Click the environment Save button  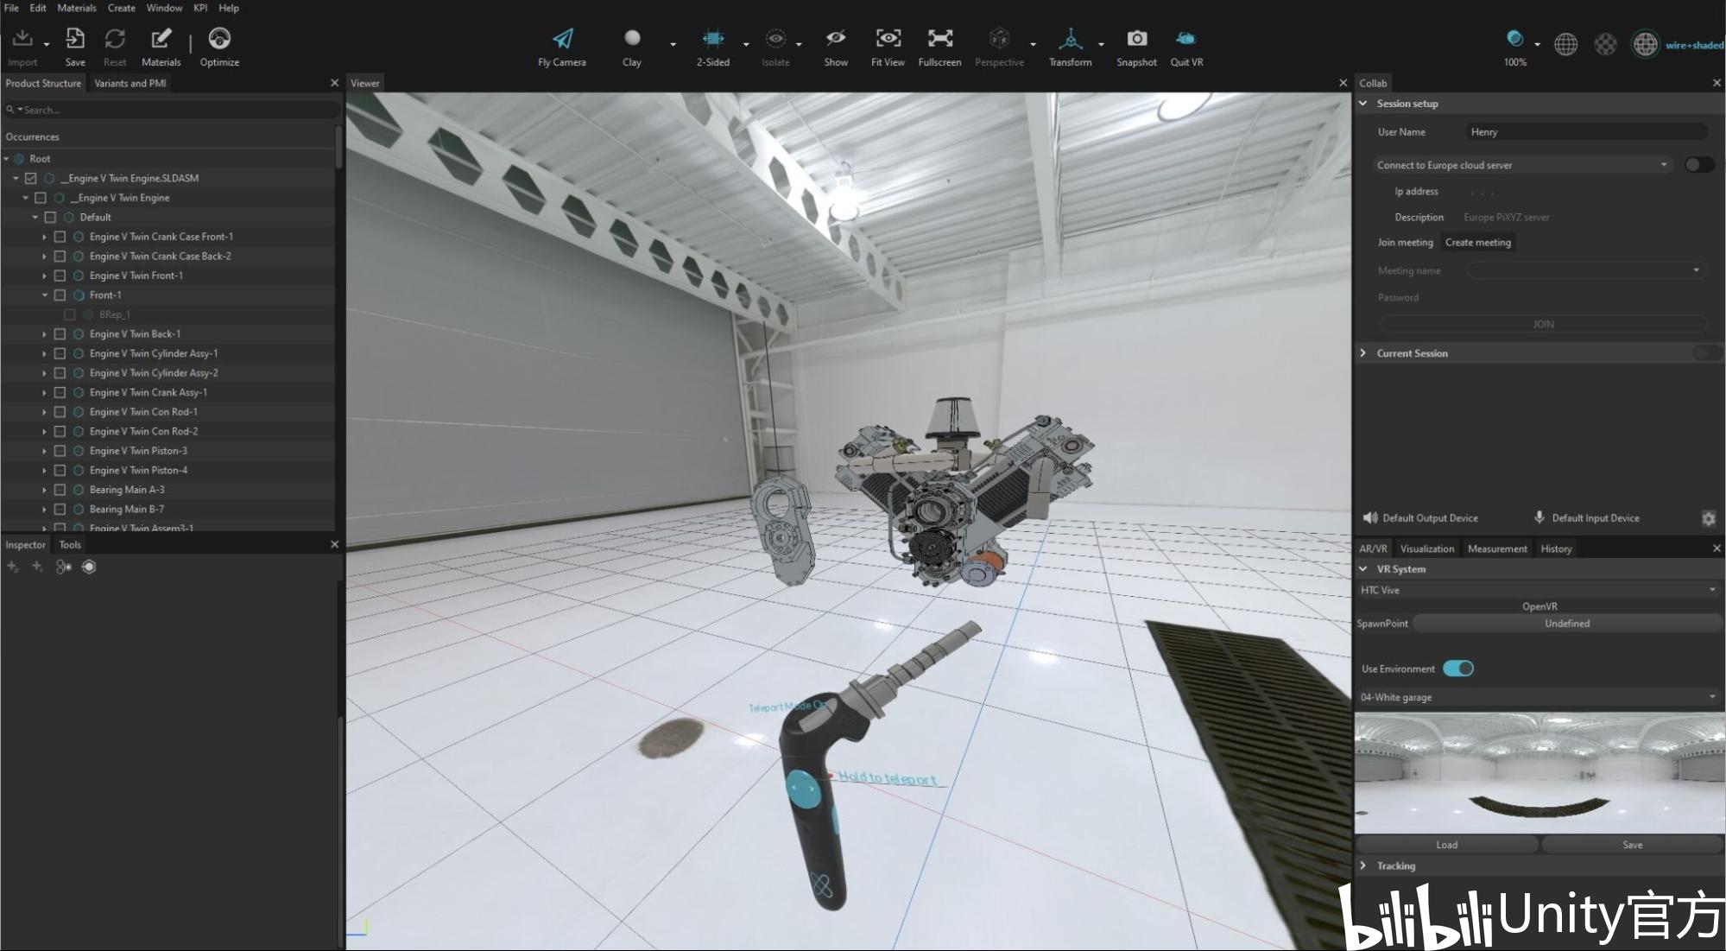coord(1632,845)
